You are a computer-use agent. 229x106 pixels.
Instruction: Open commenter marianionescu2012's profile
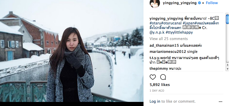click(x=168, y=52)
